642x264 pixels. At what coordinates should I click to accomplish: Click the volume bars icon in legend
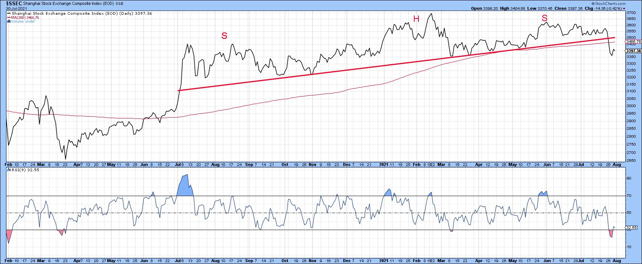8,21
